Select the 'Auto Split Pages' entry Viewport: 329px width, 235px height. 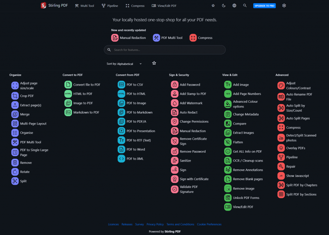point(294,118)
